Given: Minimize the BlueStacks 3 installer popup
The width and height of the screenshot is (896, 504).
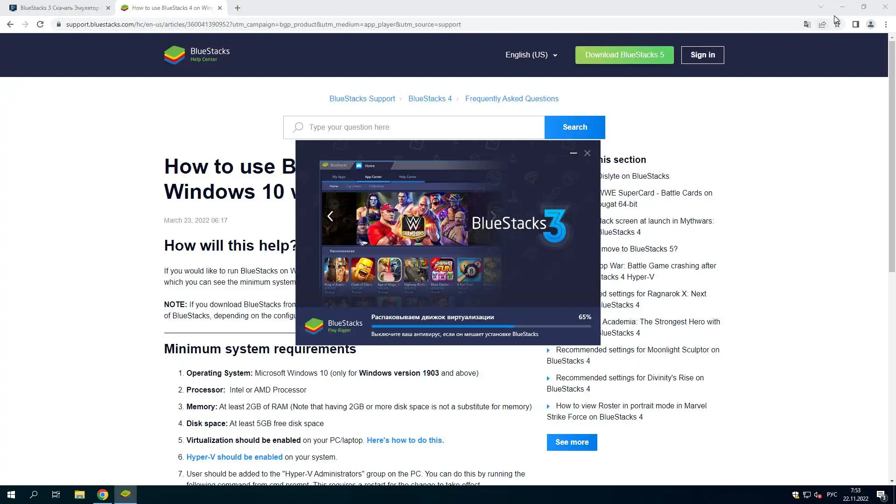Looking at the screenshot, I should pos(573,153).
